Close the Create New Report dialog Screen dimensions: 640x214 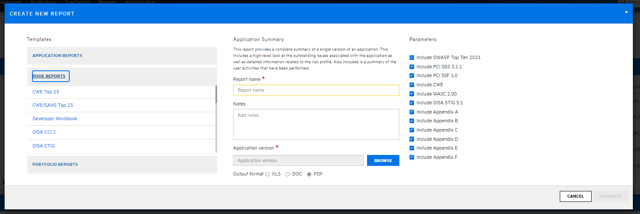[x=626, y=12]
